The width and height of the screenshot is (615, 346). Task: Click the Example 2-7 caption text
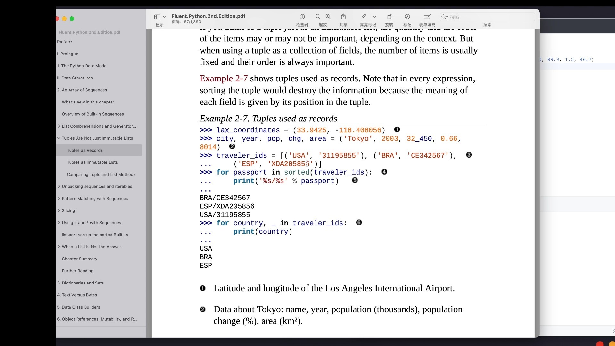pos(268,119)
